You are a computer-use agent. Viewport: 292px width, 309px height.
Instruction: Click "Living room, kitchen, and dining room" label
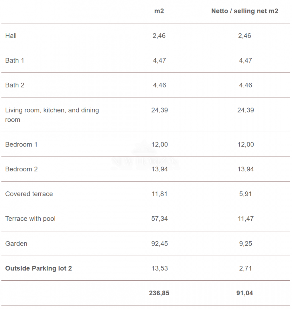click(x=52, y=115)
